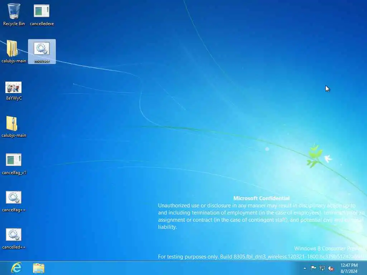The width and height of the screenshot is (367, 275).
Task: Click the 'cancelledexe' label text
Action: [x=42, y=24]
